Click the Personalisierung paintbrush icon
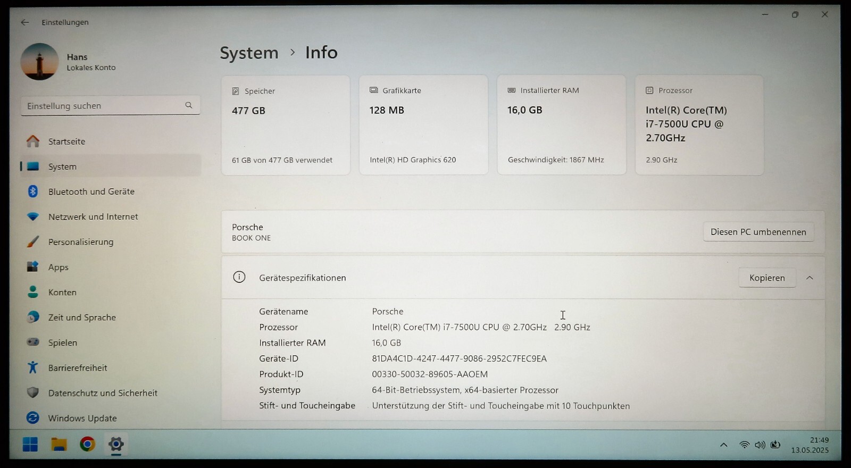The width and height of the screenshot is (851, 468). (33, 242)
